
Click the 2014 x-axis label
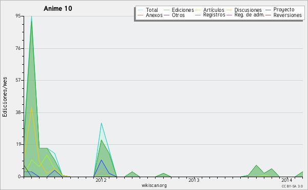[x=287, y=180]
